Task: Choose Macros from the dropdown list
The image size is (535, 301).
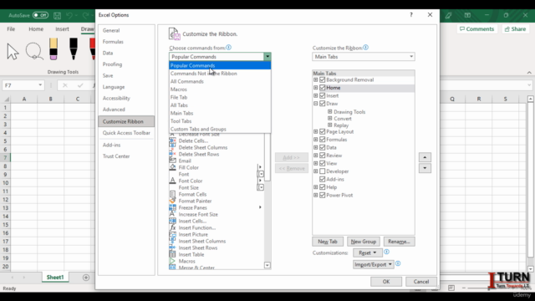Action: click(220, 89)
